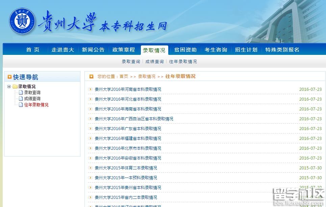Open 贵州大学2015年贵州省本科录取情况 article
The height and width of the screenshot is (207, 326).
[128, 187]
